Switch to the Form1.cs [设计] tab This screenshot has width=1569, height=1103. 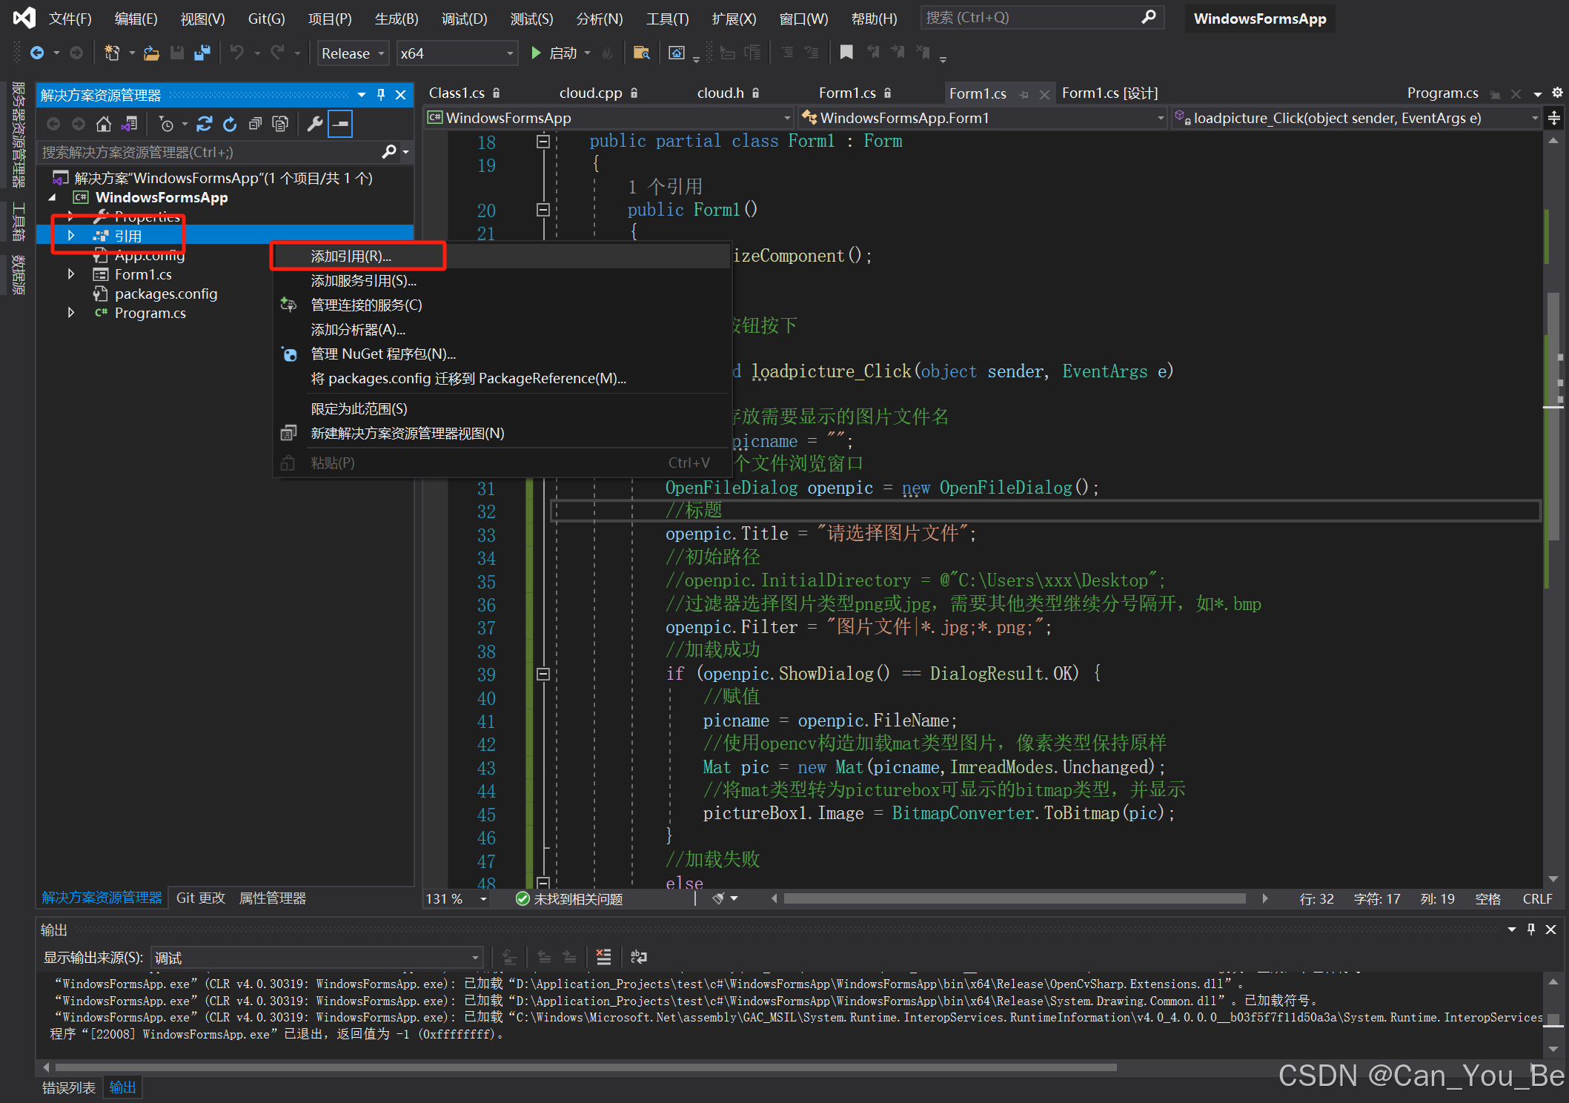pyautogui.click(x=1109, y=93)
